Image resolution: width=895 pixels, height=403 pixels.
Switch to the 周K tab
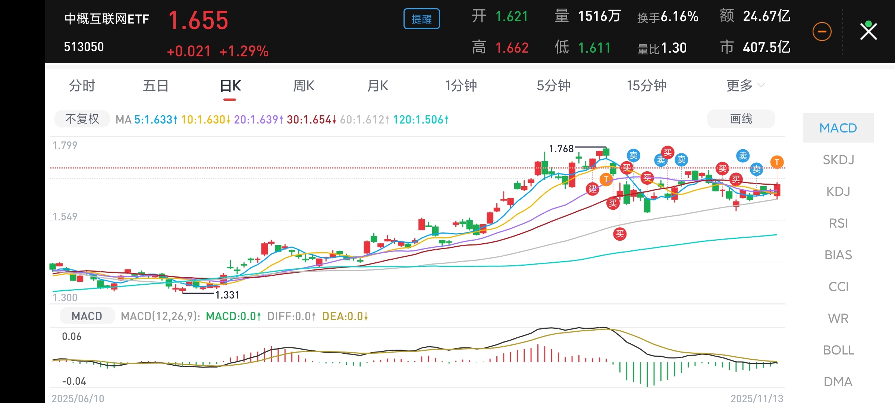[x=304, y=86]
